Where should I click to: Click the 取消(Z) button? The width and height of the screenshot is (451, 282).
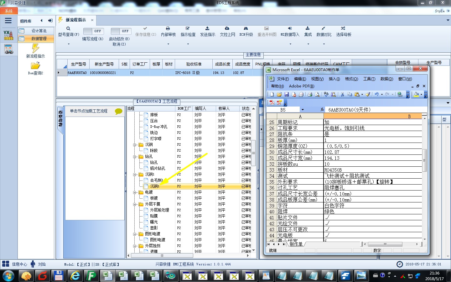pyautogui.click(x=119, y=44)
